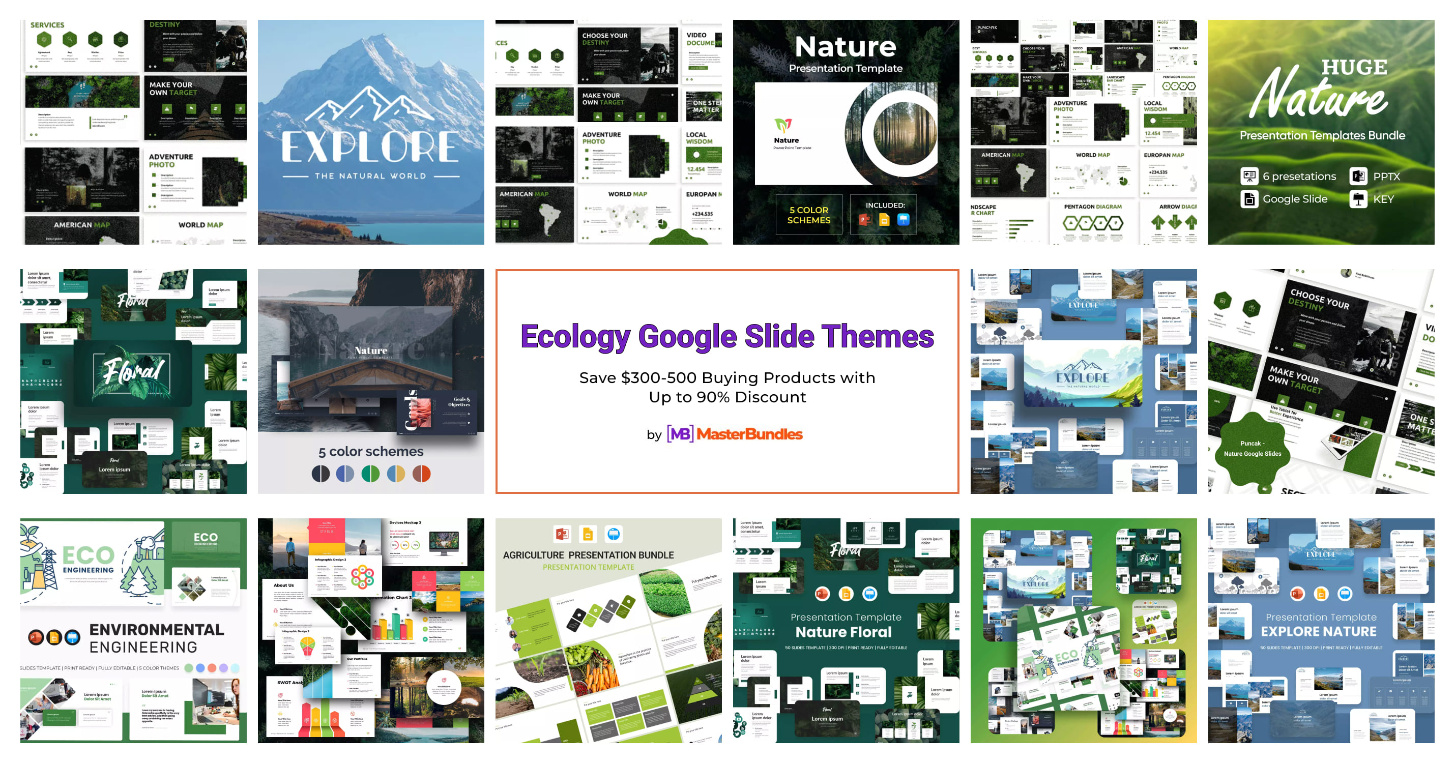Select a green theme swatch on Environmental Engineering template
Image resolution: width=1455 pixels, height=763 pixels.
click(x=189, y=668)
